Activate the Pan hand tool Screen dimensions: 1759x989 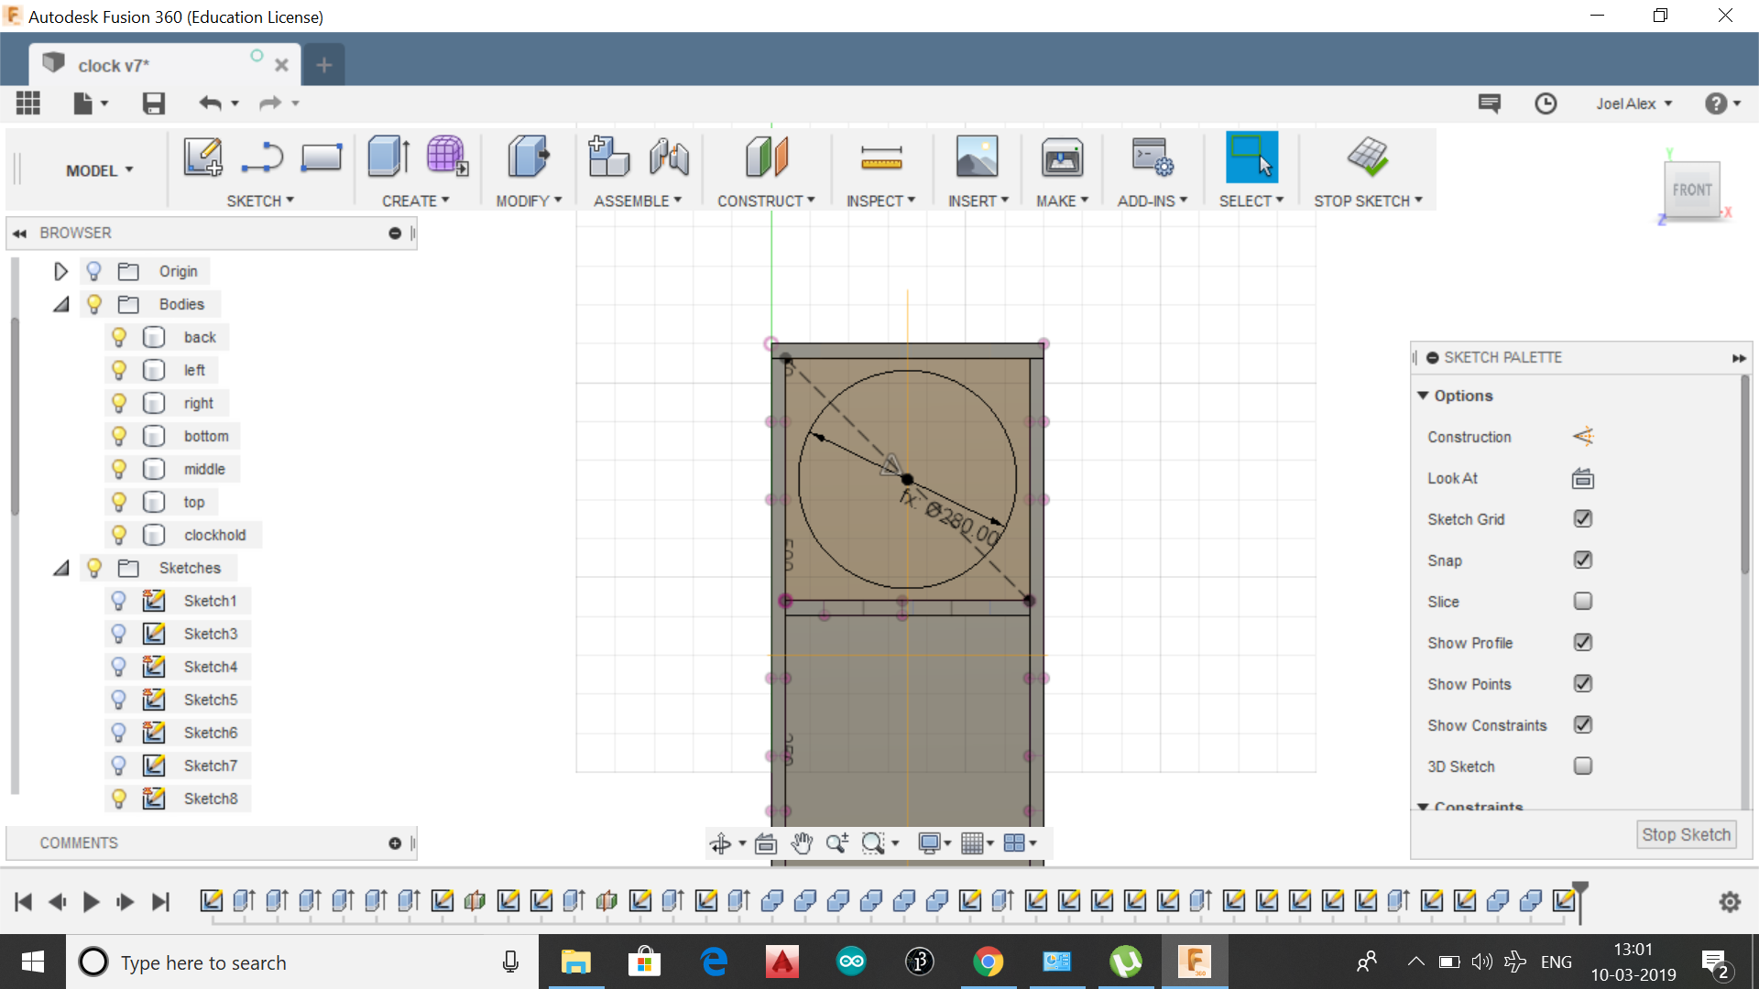point(802,843)
